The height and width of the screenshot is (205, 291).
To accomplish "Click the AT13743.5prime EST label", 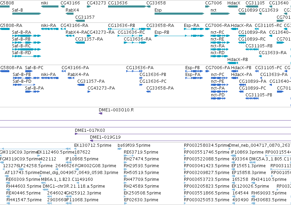I will 22,173.
